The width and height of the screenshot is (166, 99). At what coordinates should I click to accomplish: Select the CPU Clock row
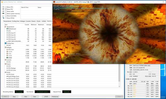(x=28, y=75)
